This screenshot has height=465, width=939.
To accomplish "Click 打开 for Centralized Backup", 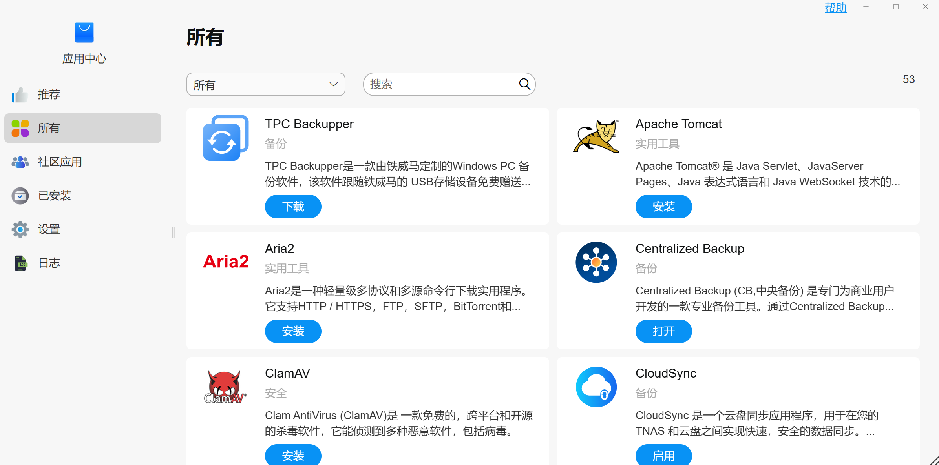I will pyautogui.click(x=664, y=331).
